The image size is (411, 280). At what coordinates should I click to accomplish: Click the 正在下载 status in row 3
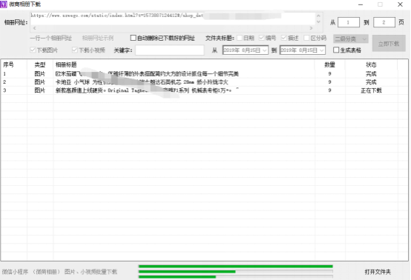pos(371,90)
